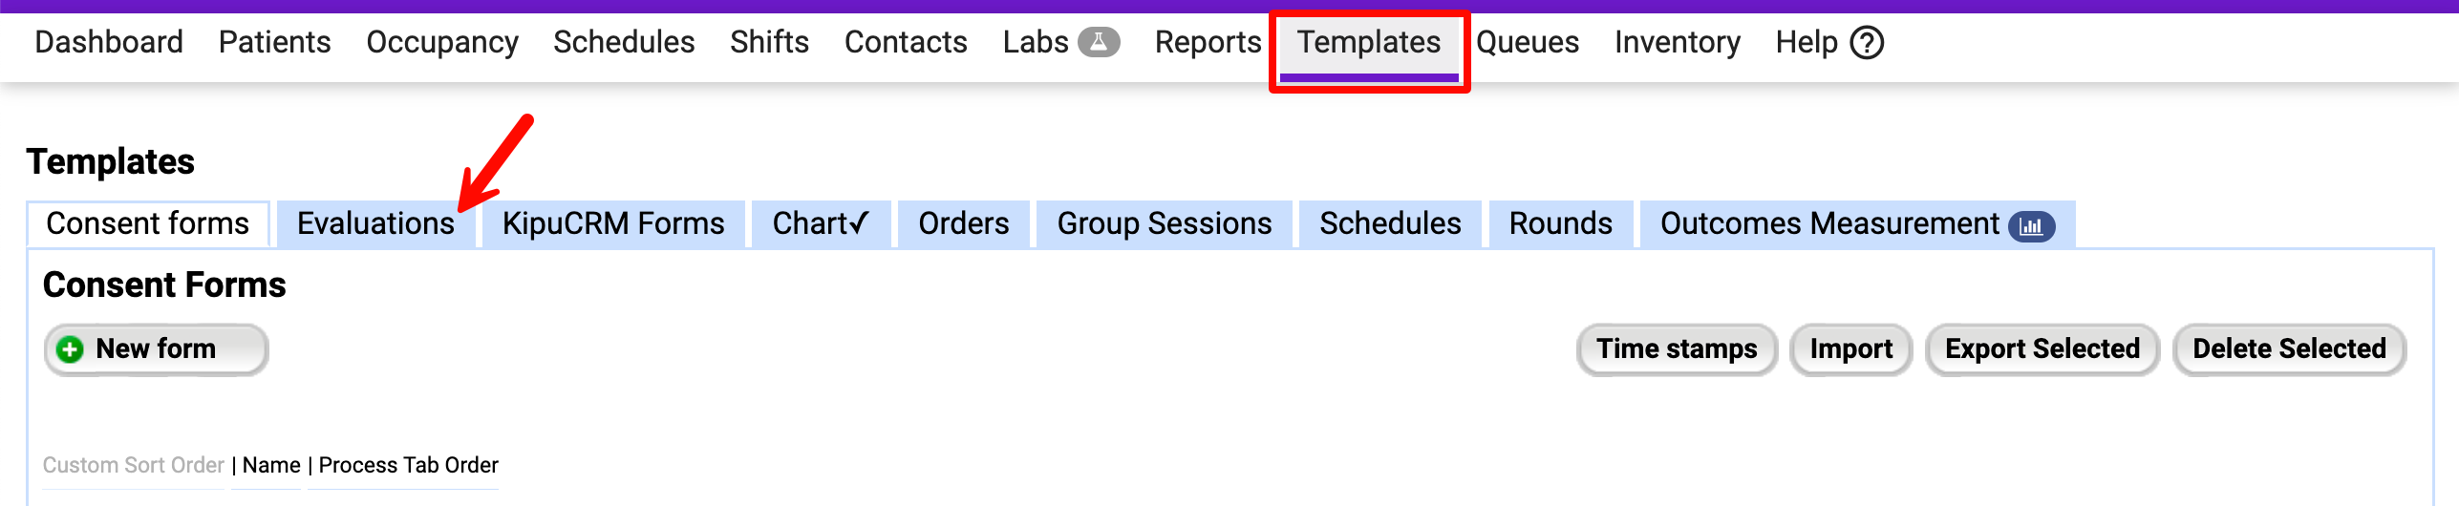Click the Import button

coord(1850,349)
